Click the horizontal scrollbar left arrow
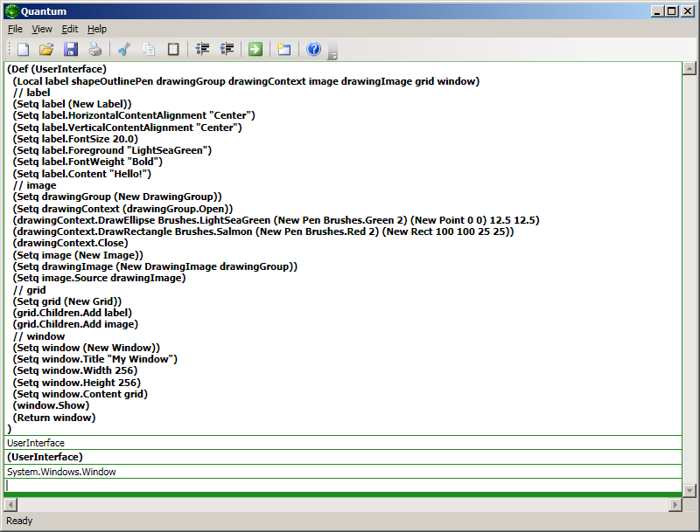Image resolution: width=700 pixels, height=532 pixels. (x=10, y=505)
